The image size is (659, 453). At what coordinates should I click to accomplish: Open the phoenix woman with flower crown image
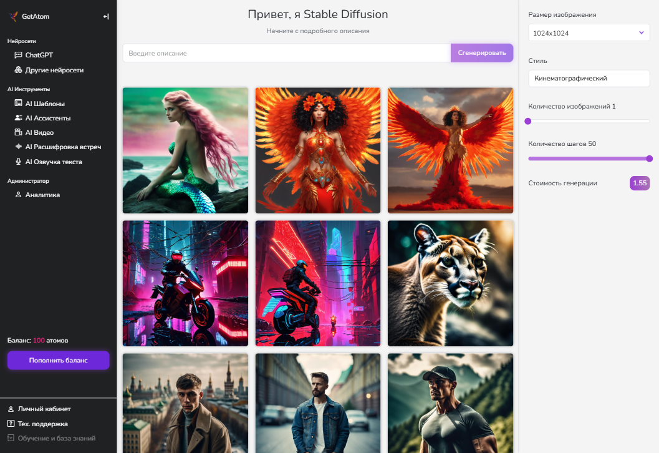(318, 150)
